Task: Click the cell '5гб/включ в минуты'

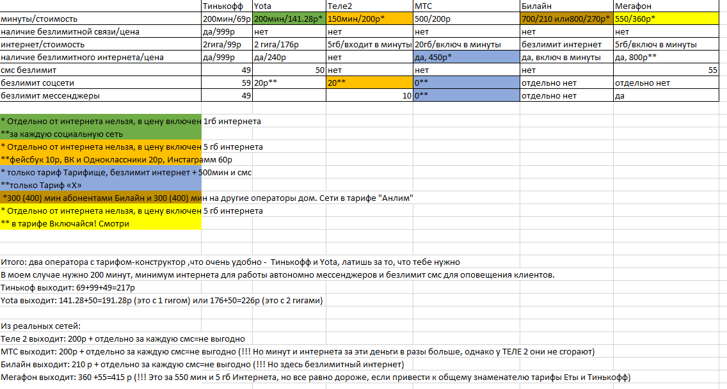Action: (x=666, y=45)
